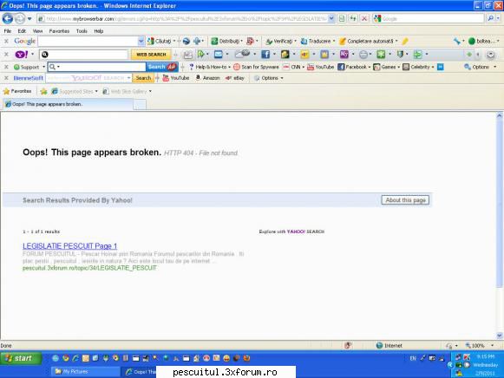Open Help & How-to dropdown
The width and height of the screenshot is (504, 378).
[x=210, y=67]
